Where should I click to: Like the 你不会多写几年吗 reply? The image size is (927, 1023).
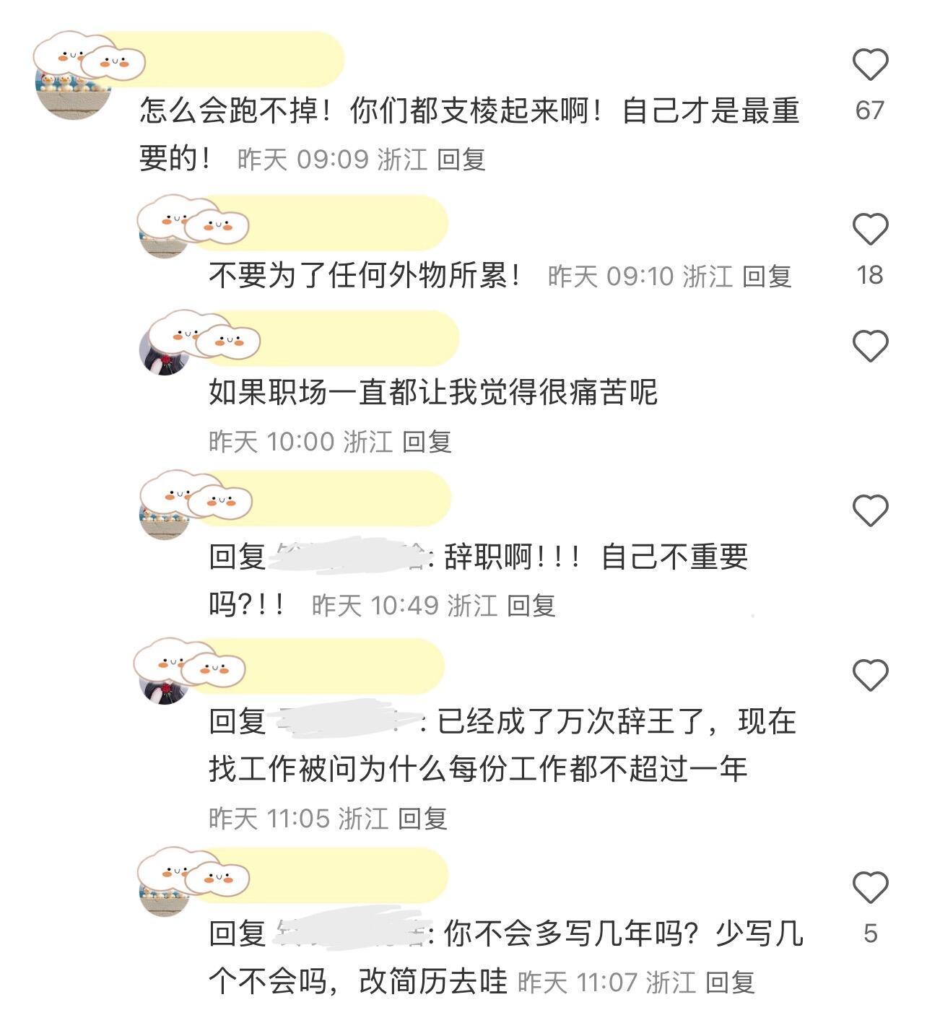point(870,887)
